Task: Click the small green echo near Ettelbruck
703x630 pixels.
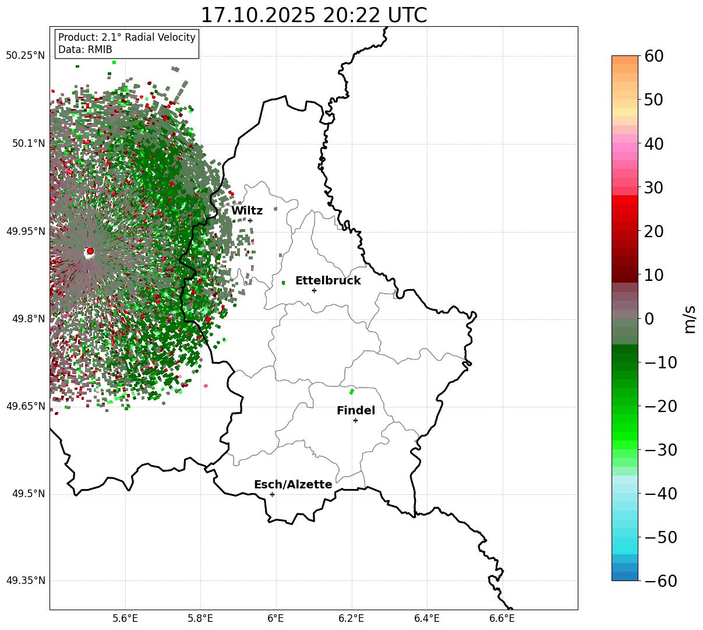Action: [x=283, y=283]
